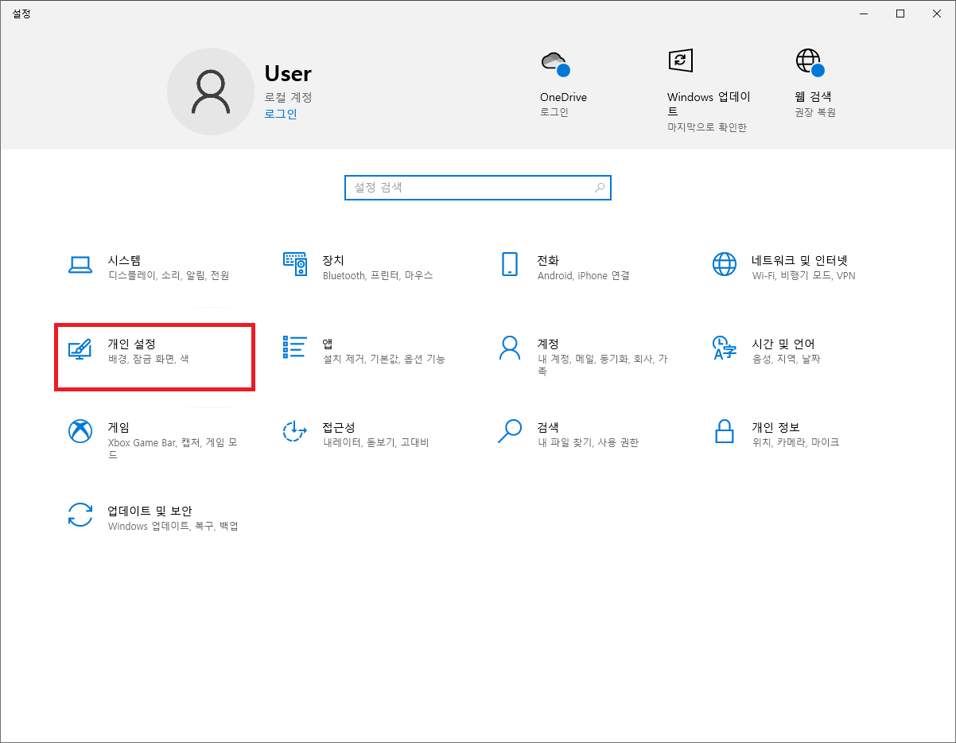Open the 게임 Xbox icon
This screenshot has height=743, width=956.
coord(80,431)
